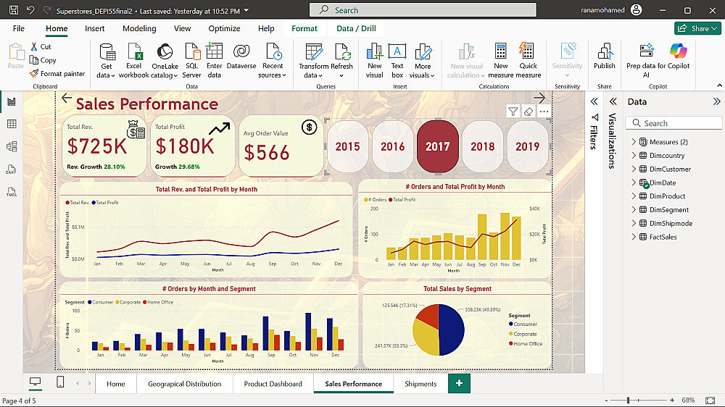The height and width of the screenshot is (407, 725).
Task: Expand the FactSales table
Action: pos(634,237)
